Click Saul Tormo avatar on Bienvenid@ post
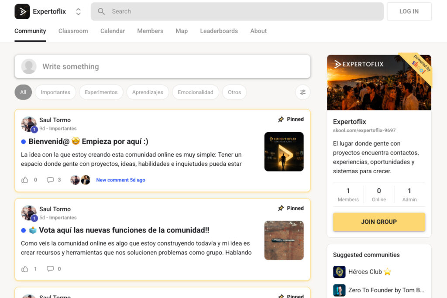Viewport: 447px width, 298px height. point(29,124)
